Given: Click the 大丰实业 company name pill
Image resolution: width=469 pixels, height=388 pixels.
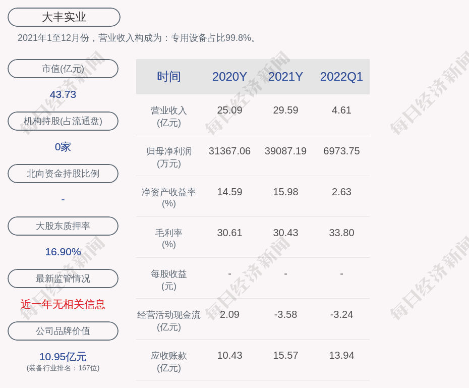Looking at the screenshot, I should click(x=64, y=17).
